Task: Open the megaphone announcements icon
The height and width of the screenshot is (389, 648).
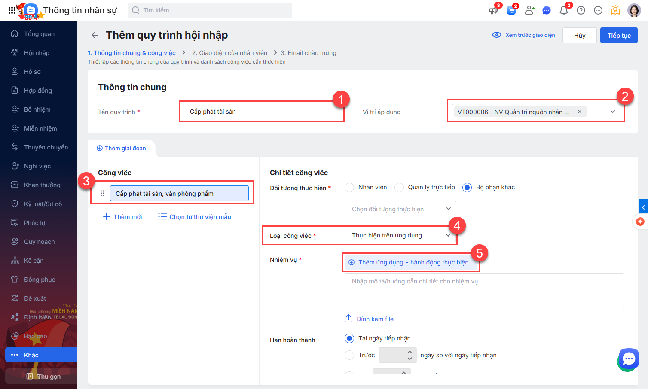Action: click(x=493, y=11)
